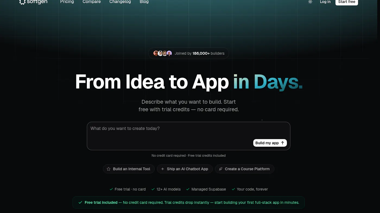Viewport: 380px width, 213px height.
Task: Click the plus icon on Ship an AI Chatbot App
Action: pos(163,169)
